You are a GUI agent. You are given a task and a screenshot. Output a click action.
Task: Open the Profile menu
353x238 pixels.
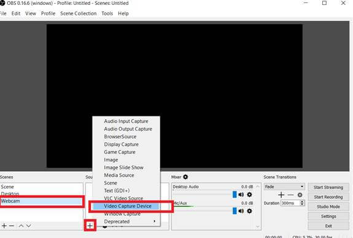tap(48, 13)
